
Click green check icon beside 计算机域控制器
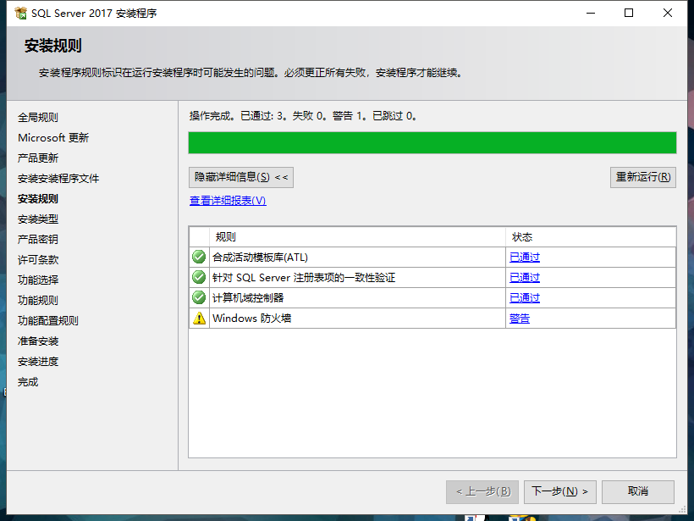click(x=199, y=297)
